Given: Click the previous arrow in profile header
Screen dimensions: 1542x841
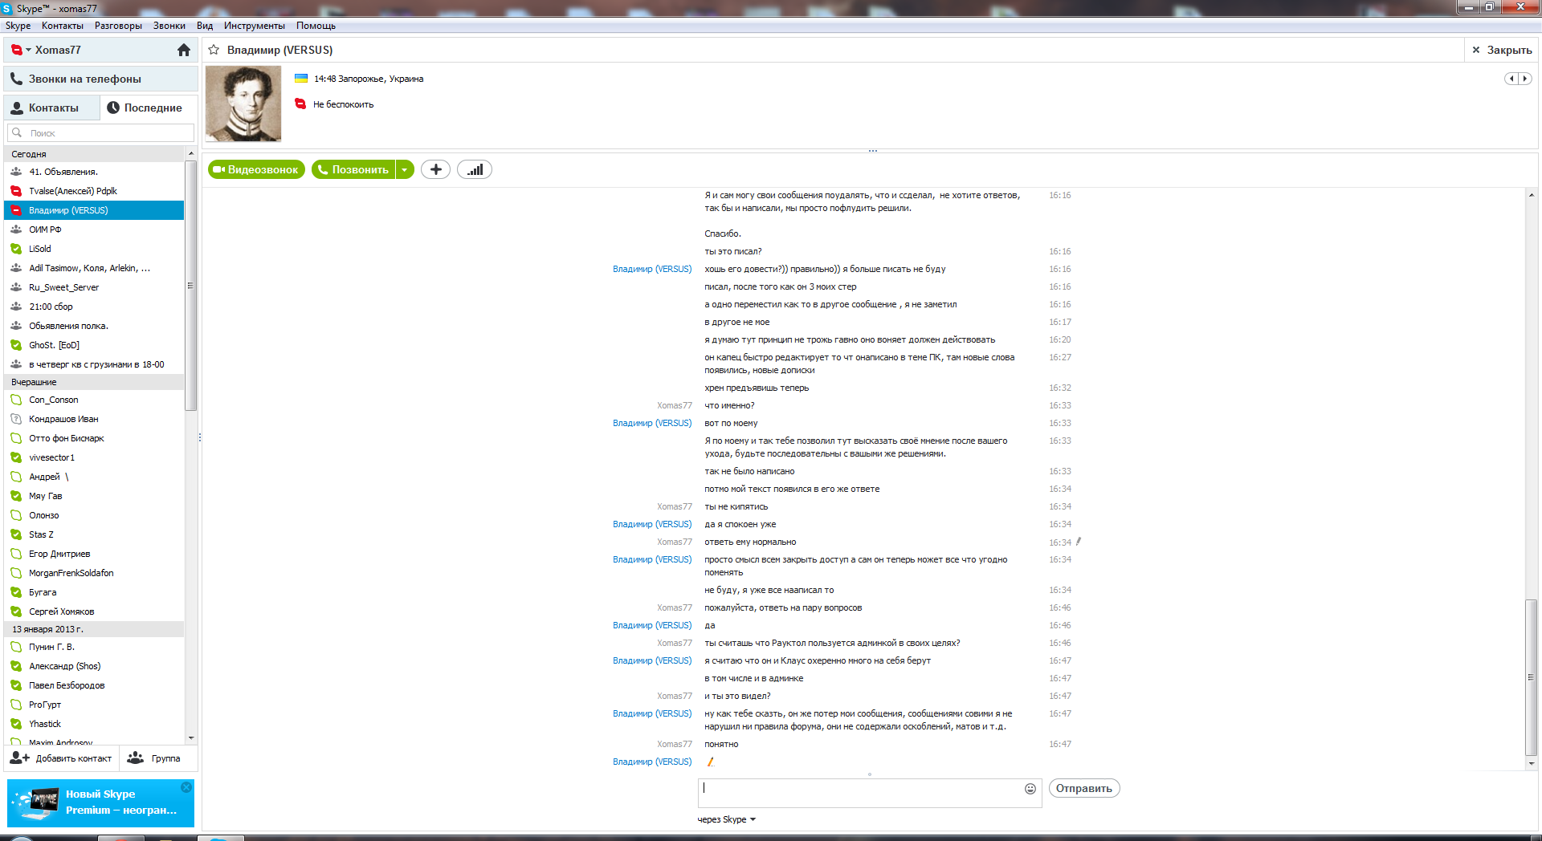Looking at the screenshot, I should point(1511,79).
